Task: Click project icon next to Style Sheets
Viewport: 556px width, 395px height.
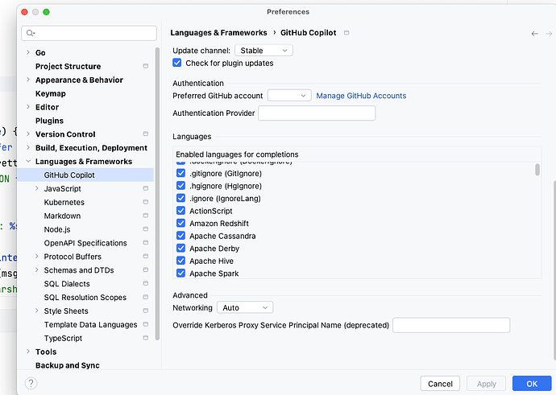Action: [x=145, y=311]
